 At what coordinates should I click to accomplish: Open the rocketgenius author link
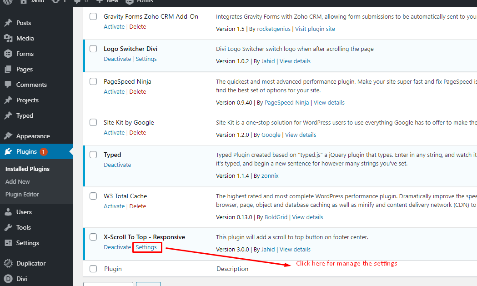tap(274, 29)
